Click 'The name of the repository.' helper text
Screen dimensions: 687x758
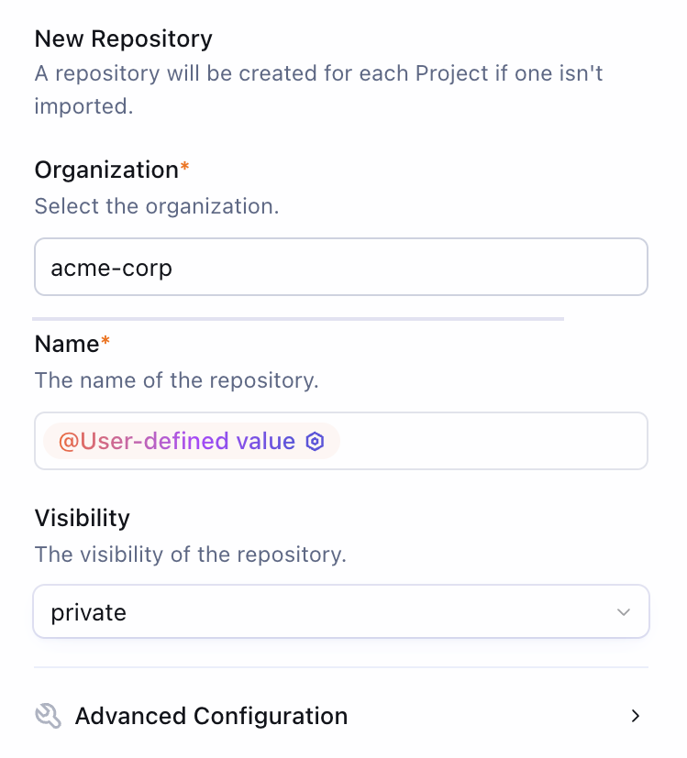tap(177, 380)
